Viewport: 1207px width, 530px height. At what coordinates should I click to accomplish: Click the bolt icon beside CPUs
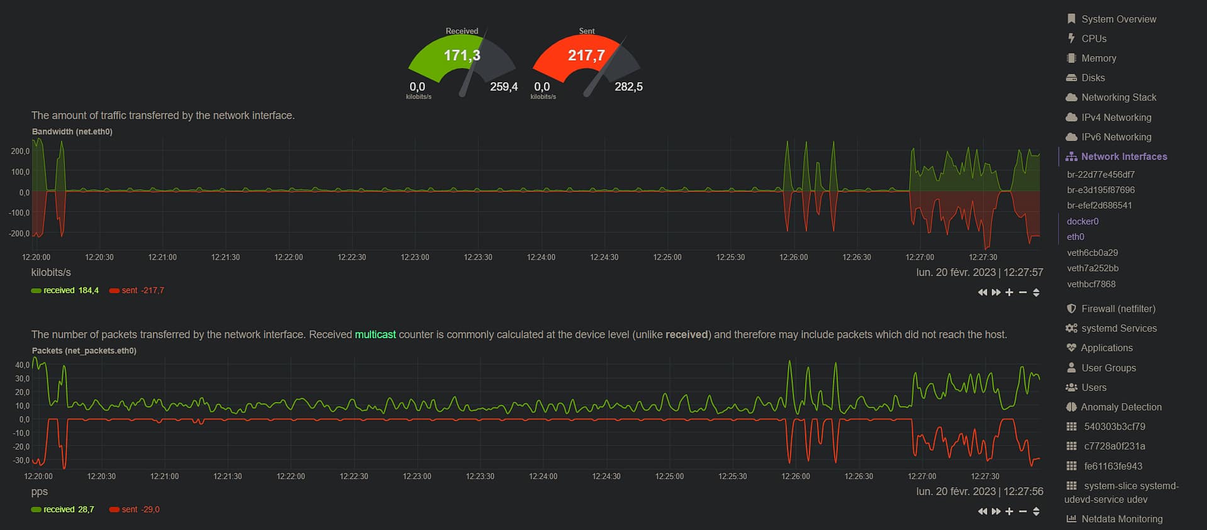pyautogui.click(x=1071, y=38)
